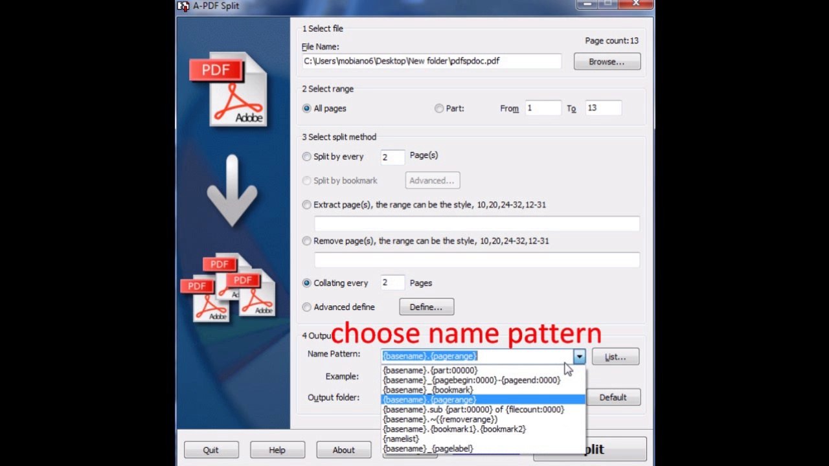Click the Adobe PDF source file graphic
829x466 pixels.
(x=229, y=89)
